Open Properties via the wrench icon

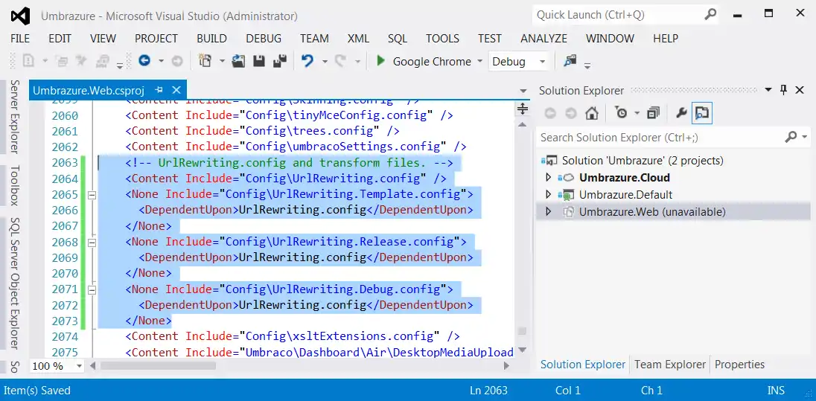click(681, 113)
